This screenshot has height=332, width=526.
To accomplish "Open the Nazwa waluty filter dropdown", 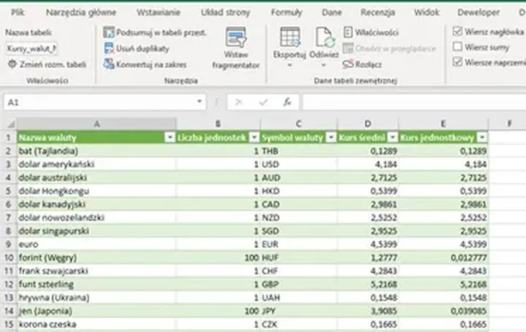I will (169, 137).
